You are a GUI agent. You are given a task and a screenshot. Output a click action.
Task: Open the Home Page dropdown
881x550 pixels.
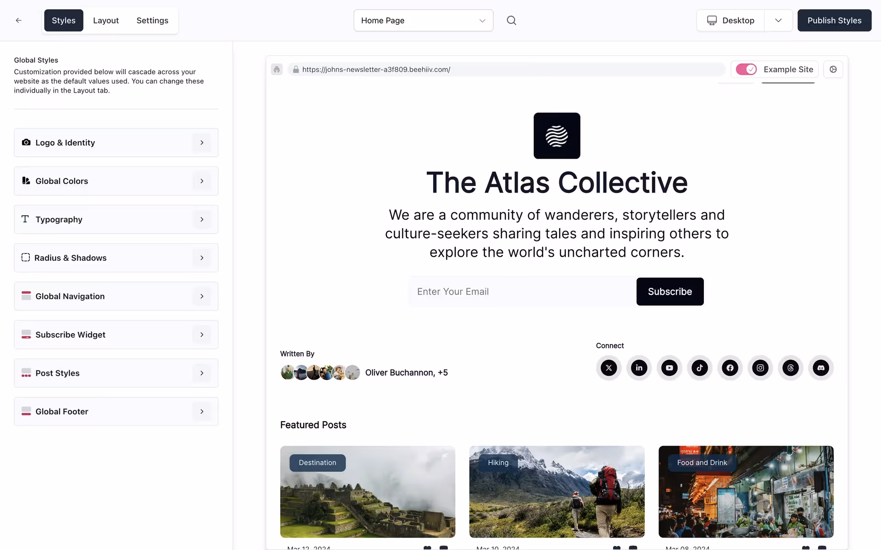pos(423,20)
